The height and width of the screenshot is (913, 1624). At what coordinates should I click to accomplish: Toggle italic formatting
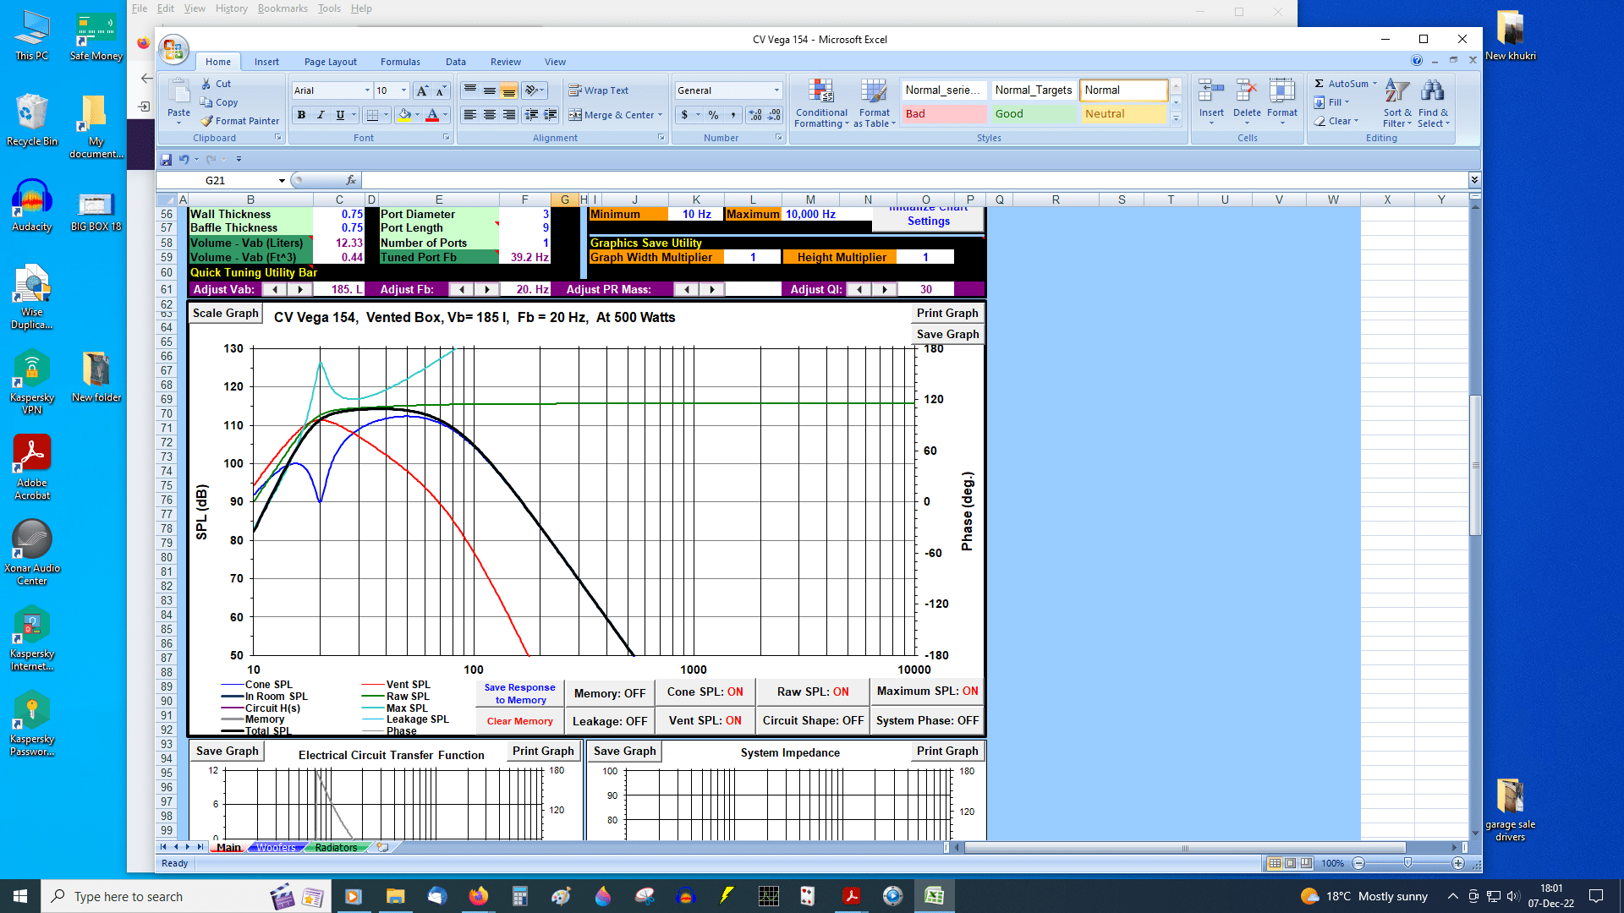pyautogui.click(x=321, y=115)
